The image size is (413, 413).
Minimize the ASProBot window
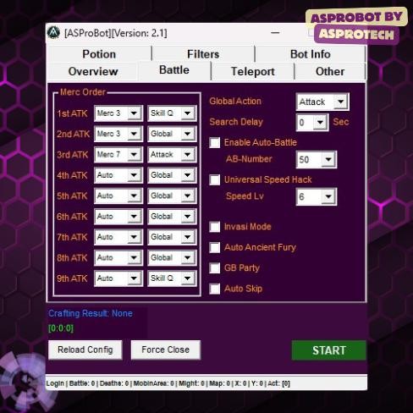[x=275, y=33]
